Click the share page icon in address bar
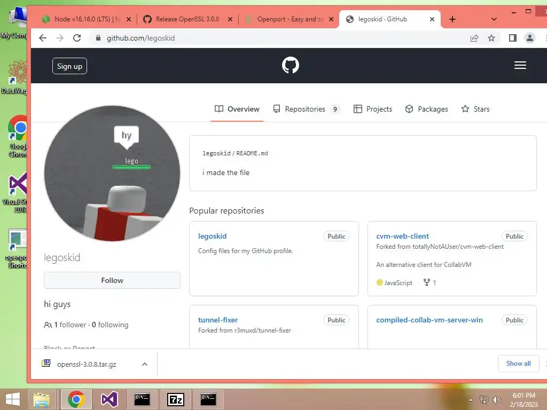547x410 pixels. [474, 38]
